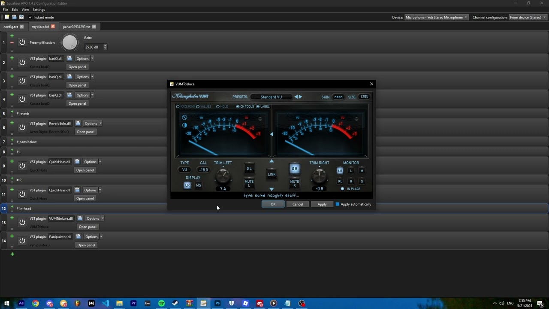This screenshot has height=309, width=549.
Task: Expand Options dropdown arrow for ReverbSolo.dll
Action: 101,124
